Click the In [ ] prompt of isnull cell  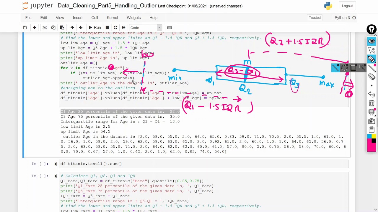[x=40, y=164]
